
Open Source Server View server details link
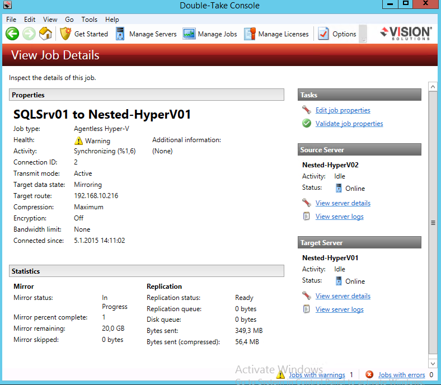[x=343, y=203]
